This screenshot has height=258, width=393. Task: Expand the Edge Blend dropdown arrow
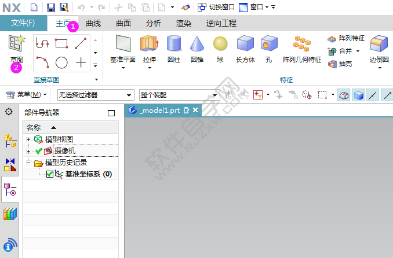tap(380, 68)
